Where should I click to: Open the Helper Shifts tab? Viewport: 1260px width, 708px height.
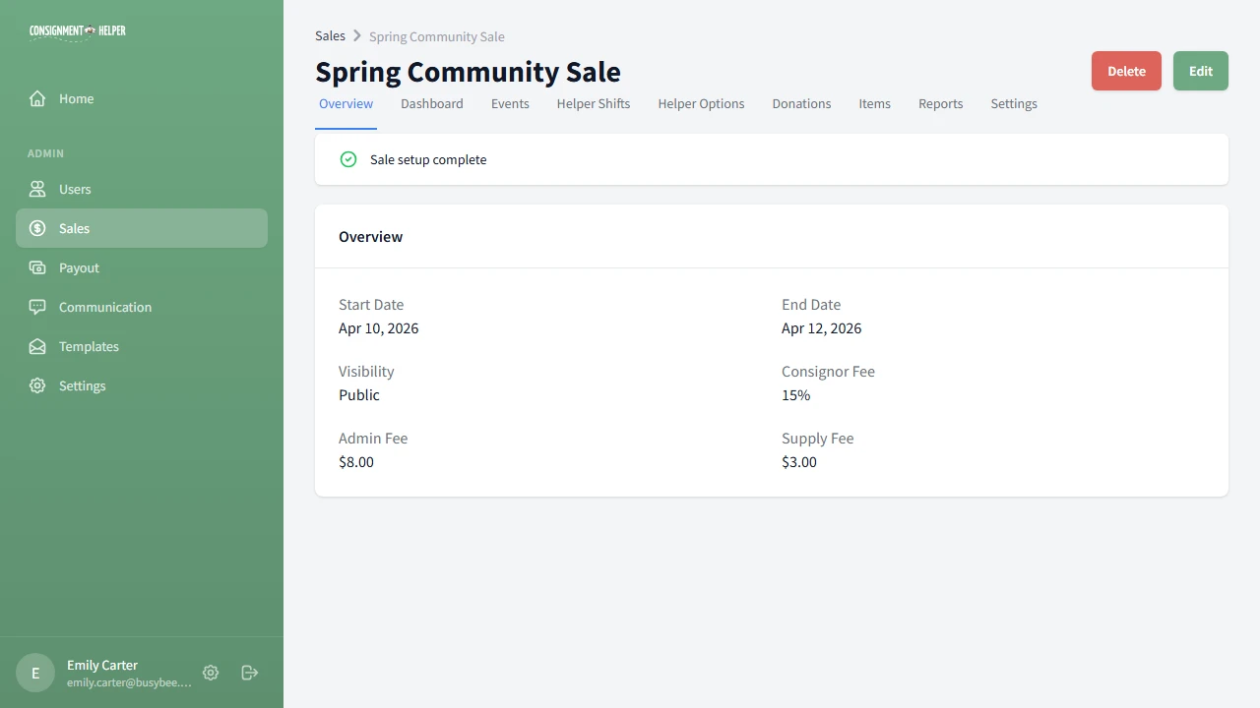[593, 103]
